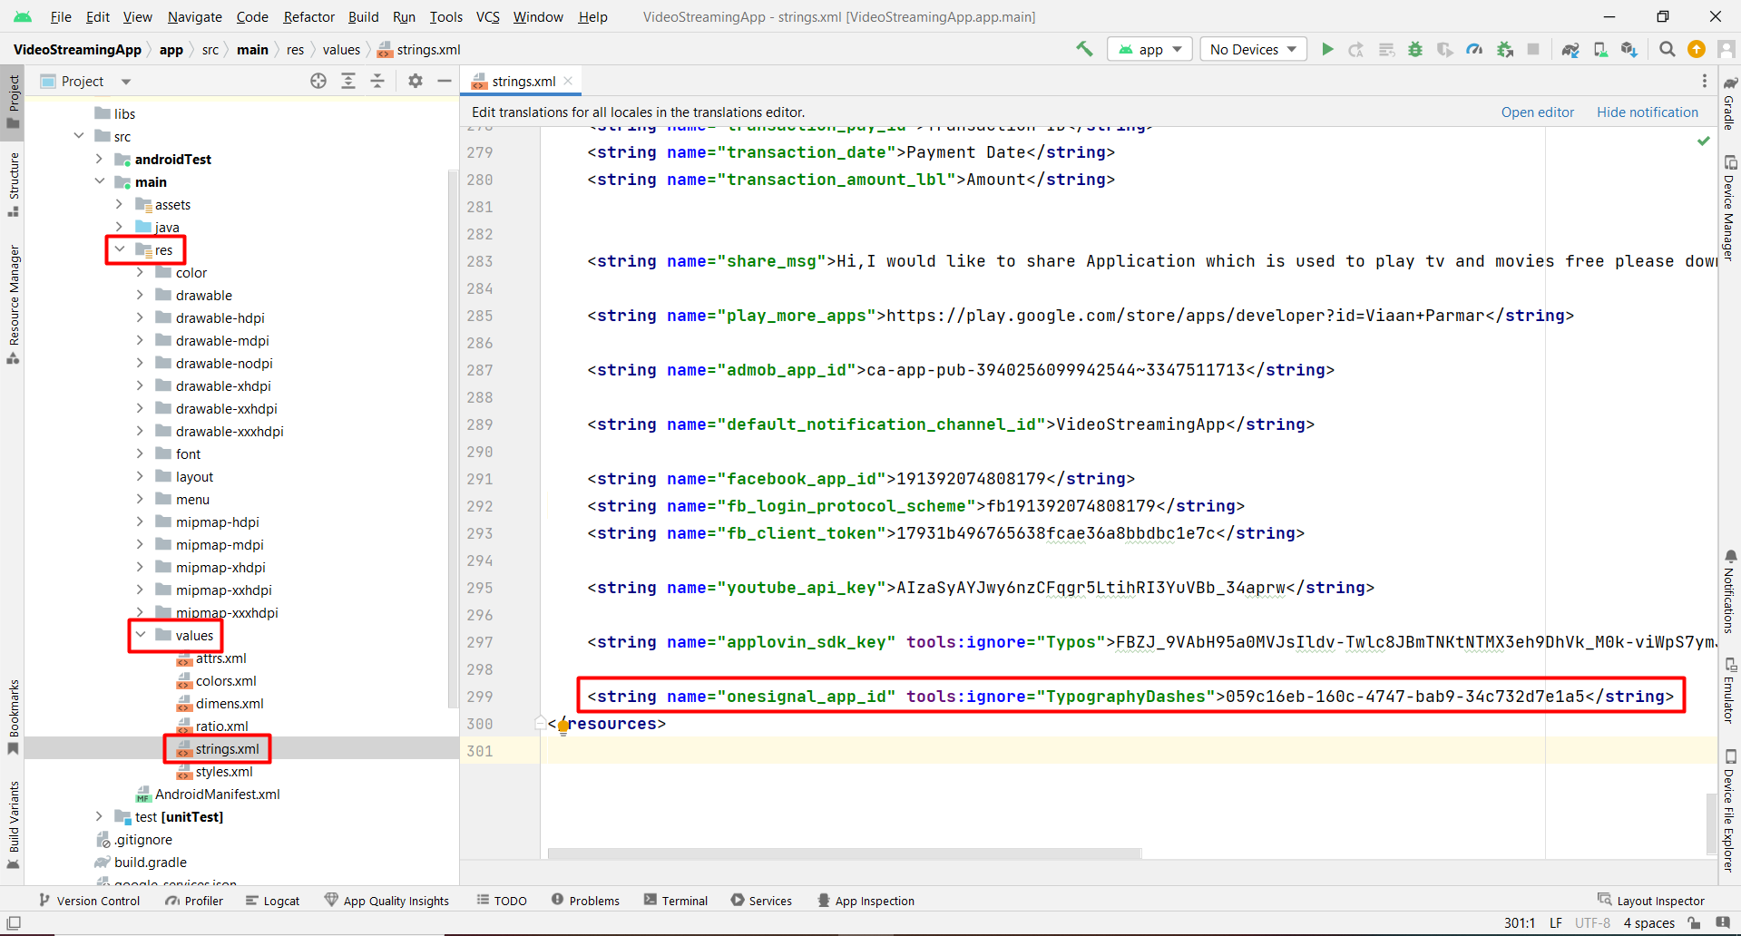
Task: Open the app run configuration dropdown
Action: pyautogui.click(x=1149, y=49)
